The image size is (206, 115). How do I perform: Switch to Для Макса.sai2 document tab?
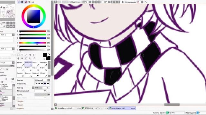pyautogui.click(x=122, y=108)
